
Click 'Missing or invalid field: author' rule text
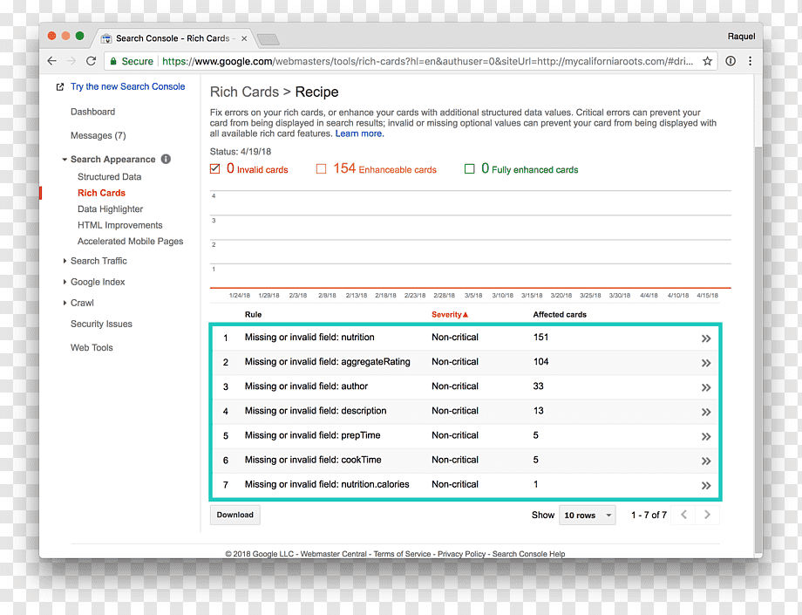(306, 386)
